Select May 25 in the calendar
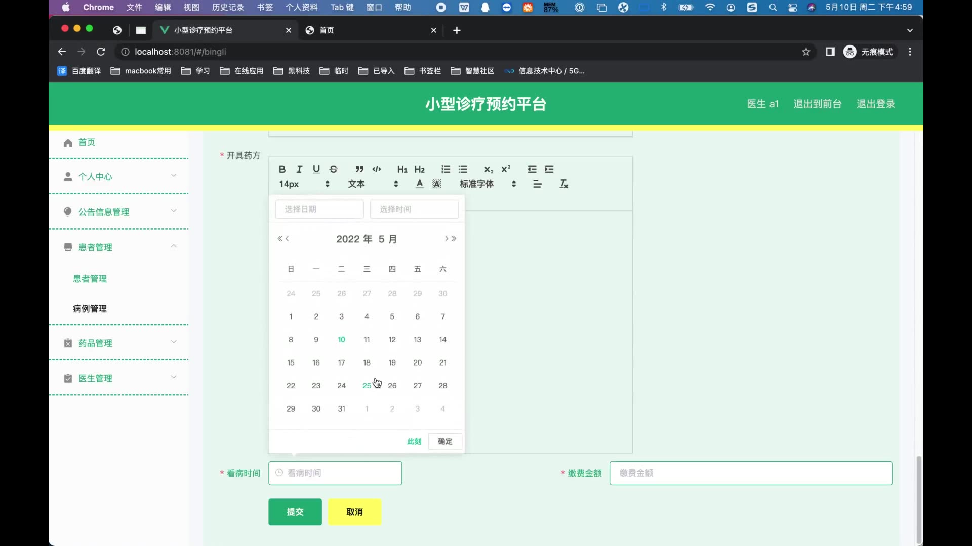Screen dimensions: 972x546 click(367, 386)
